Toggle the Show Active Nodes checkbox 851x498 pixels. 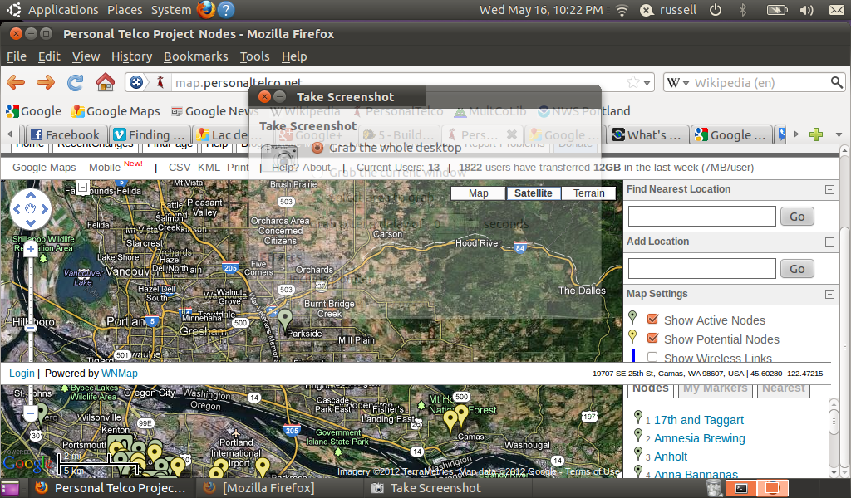(653, 320)
